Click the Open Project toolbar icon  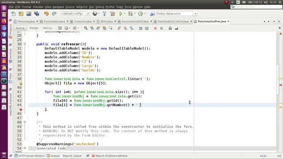pos(29,14)
